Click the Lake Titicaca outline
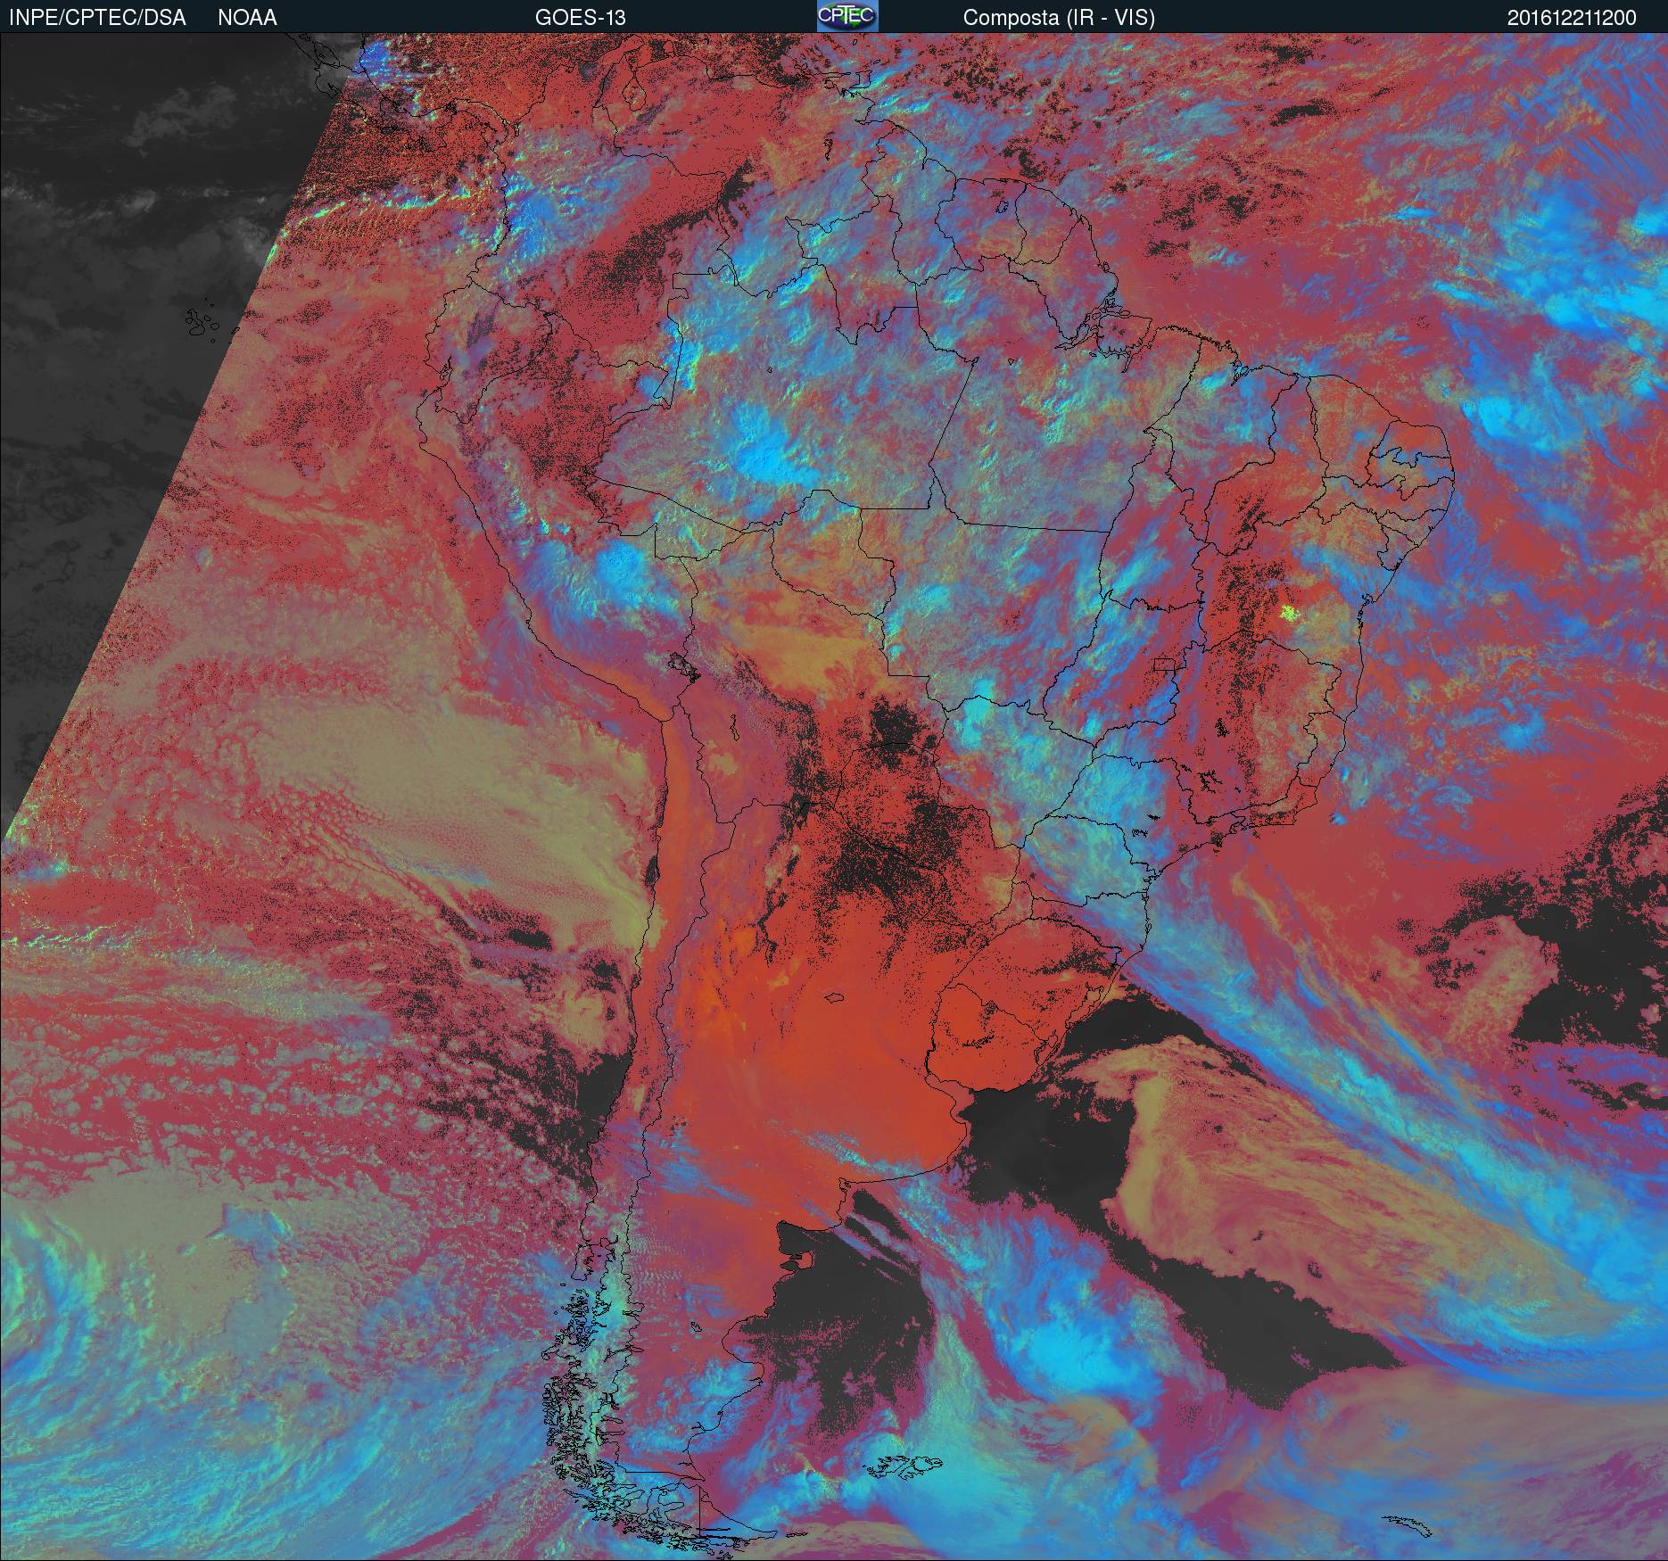Viewport: 1668px width, 1561px height. click(681, 664)
